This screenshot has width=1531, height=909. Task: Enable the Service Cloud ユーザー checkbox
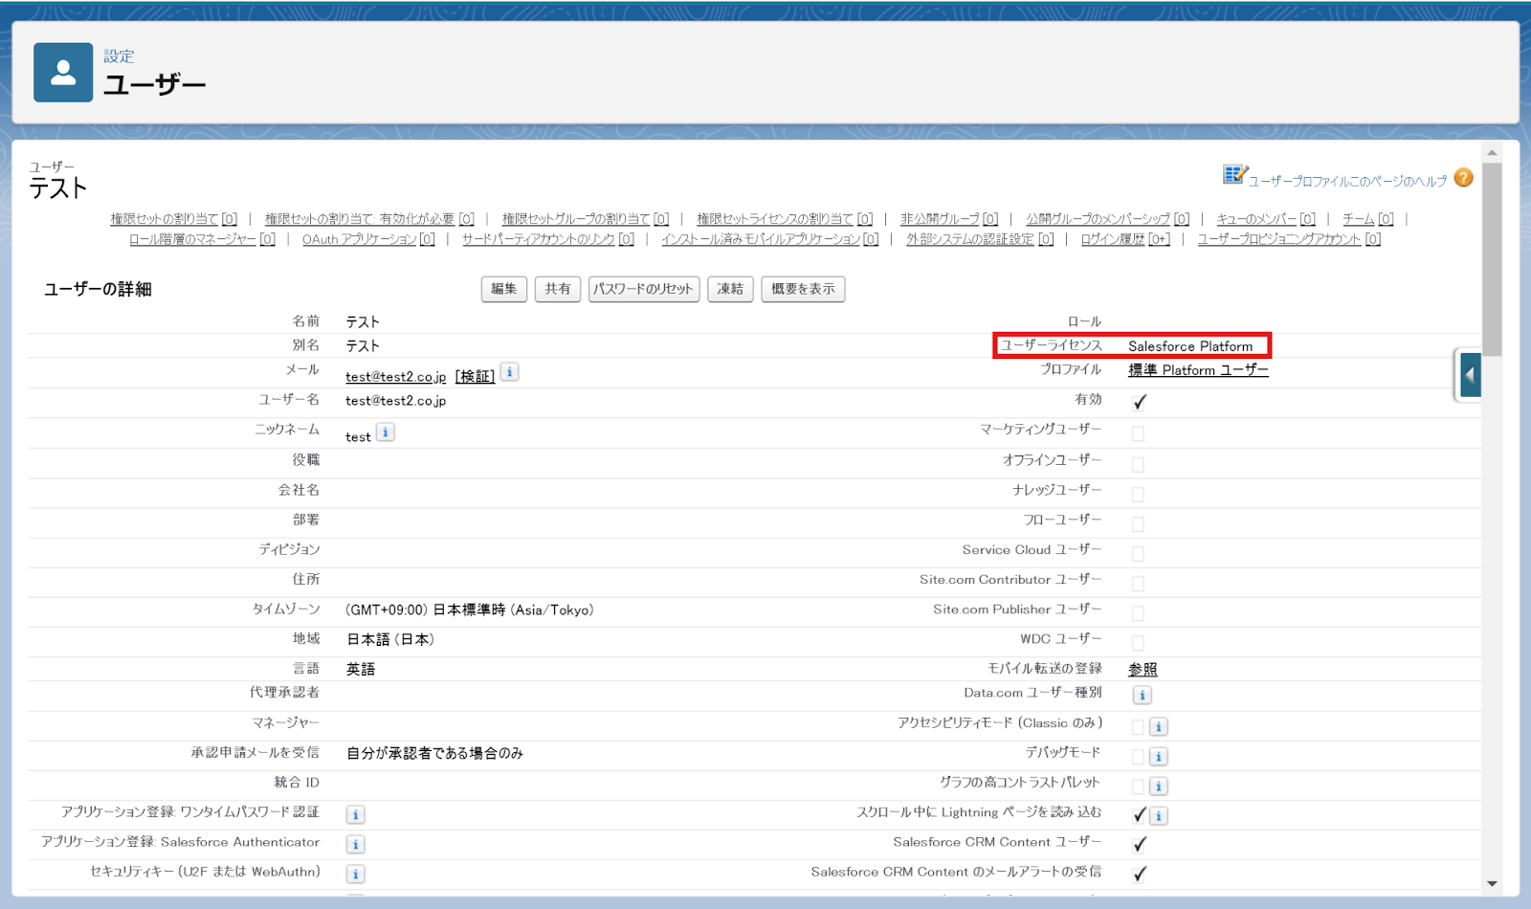tap(1138, 553)
